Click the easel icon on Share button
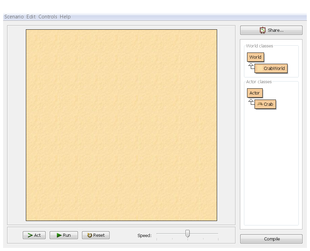Screen dimensions: 310x251 263,30
